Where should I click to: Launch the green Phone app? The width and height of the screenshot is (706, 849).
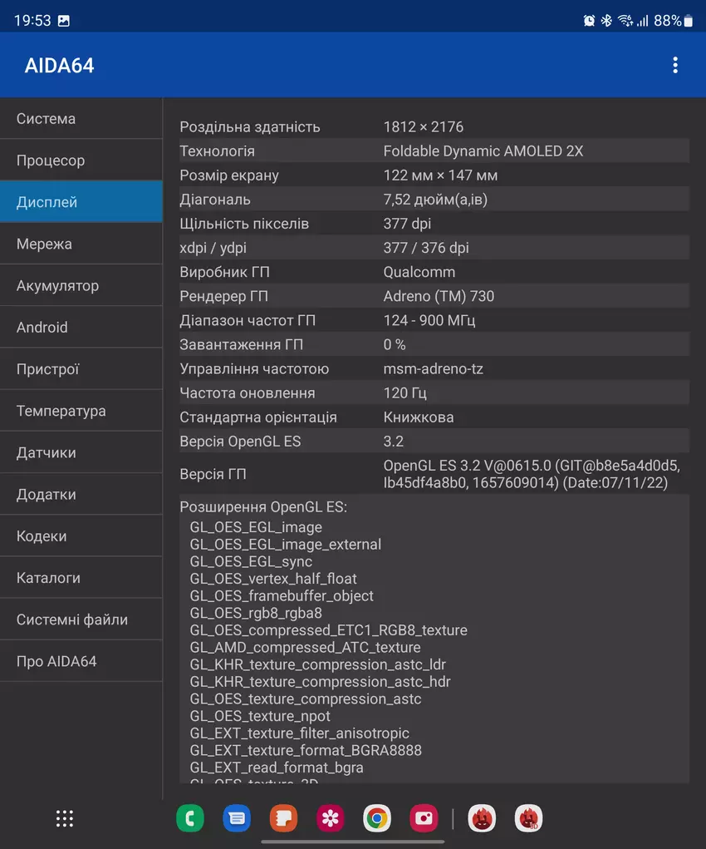(190, 818)
